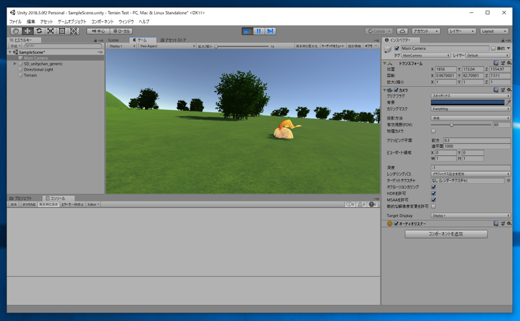Open the クリアフラグ Skybox dropdown
This screenshot has height=321, width=520.
471,95
